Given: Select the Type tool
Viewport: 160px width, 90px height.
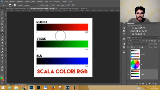Looking at the screenshot, I should (x=2, y=58).
